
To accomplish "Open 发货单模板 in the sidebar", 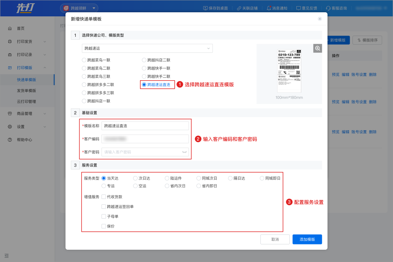I will click(x=27, y=90).
